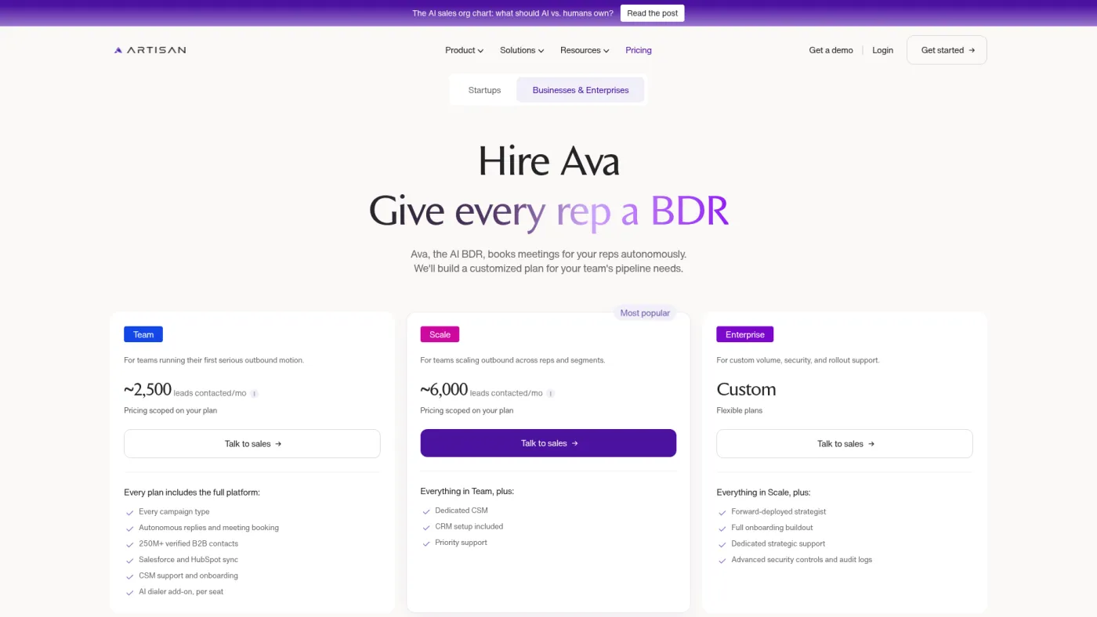Click the purple Enterprise plan badge
This screenshot has height=617, width=1097.
(x=745, y=334)
